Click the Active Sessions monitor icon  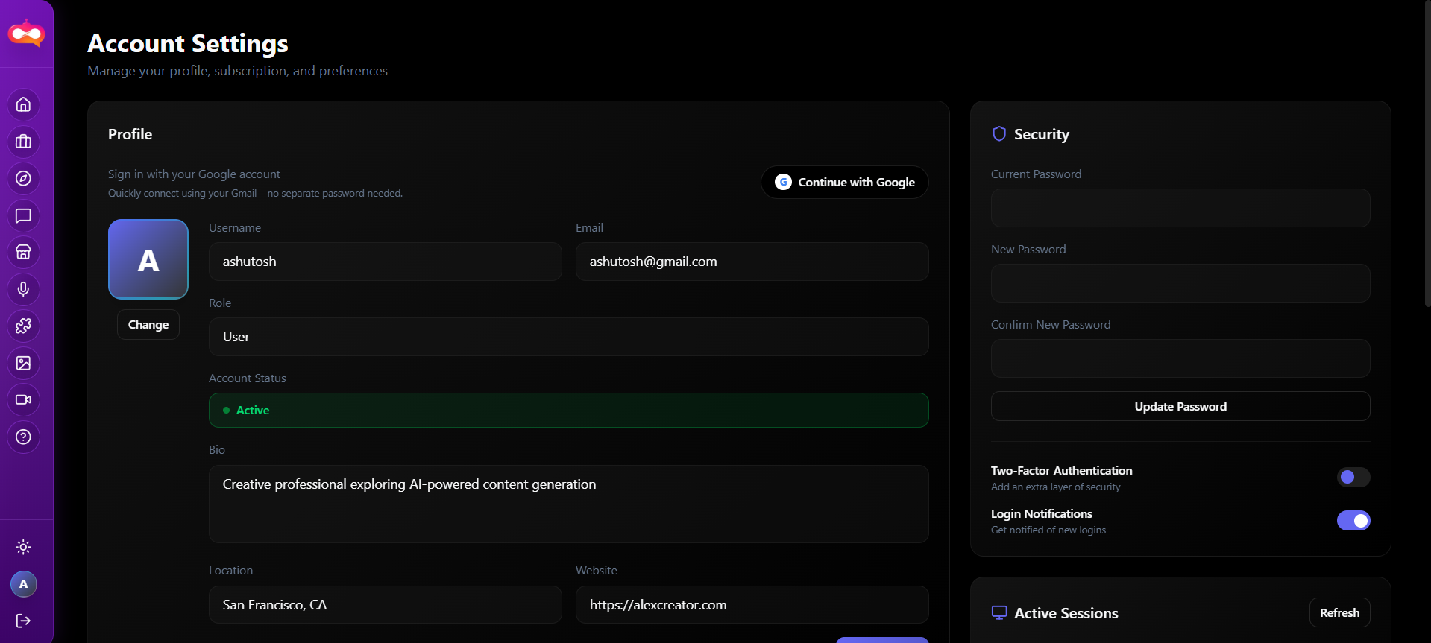pos(999,613)
